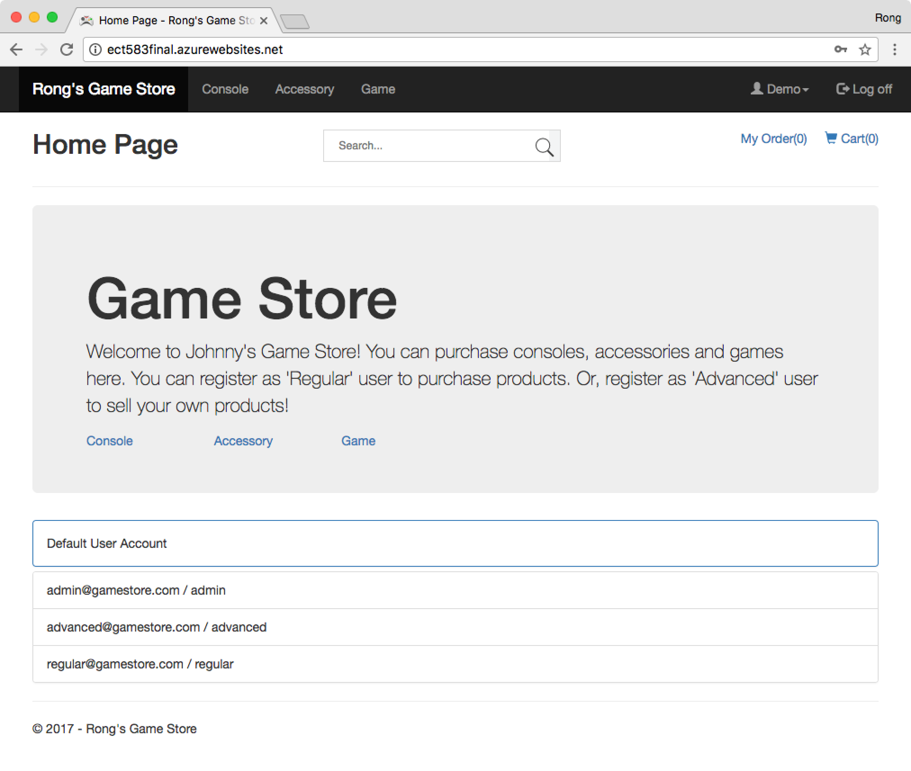
Task: Select the admin@gamestore.com / admin row
Action: pos(455,590)
